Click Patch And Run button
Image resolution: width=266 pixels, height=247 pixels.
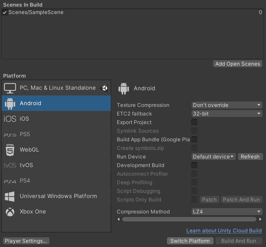[x=241, y=200]
